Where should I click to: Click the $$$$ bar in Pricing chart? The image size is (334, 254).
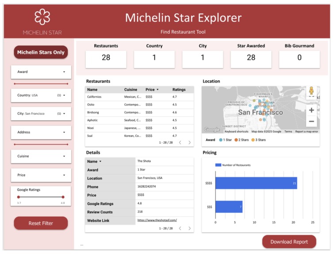coord(256,183)
